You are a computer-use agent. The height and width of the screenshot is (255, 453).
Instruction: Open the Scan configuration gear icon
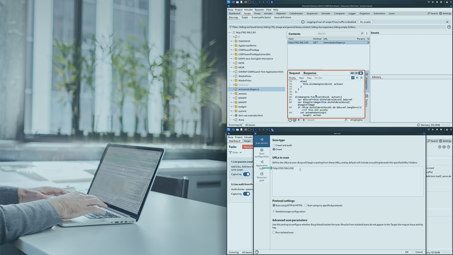262,150
